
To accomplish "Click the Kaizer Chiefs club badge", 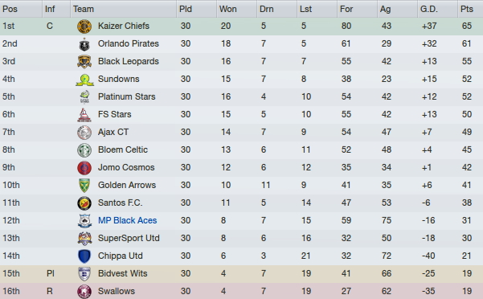I will pyautogui.click(x=84, y=27).
